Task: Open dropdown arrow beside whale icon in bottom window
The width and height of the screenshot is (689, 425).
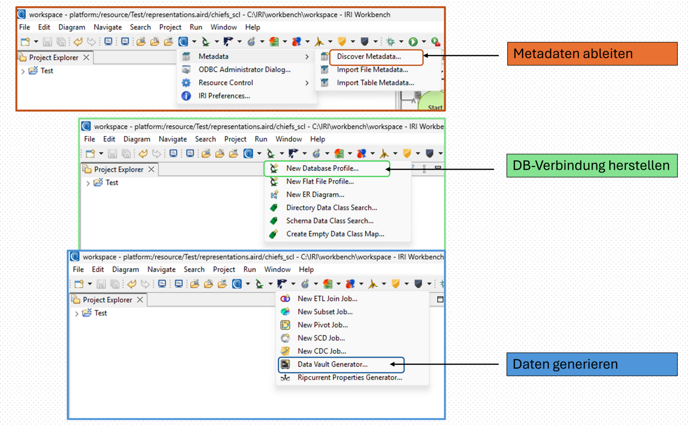Action: pos(293,284)
